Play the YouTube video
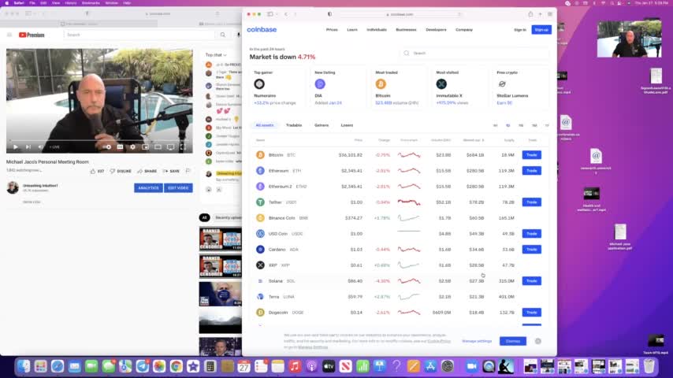673x378 pixels. pyautogui.click(x=16, y=146)
